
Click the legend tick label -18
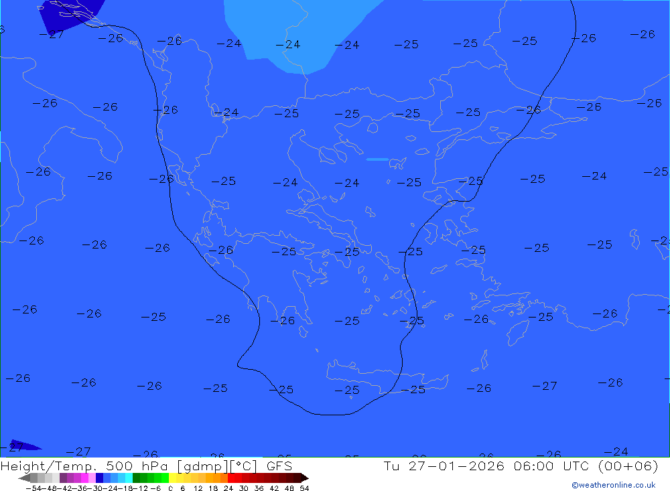[x=125, y=488]
